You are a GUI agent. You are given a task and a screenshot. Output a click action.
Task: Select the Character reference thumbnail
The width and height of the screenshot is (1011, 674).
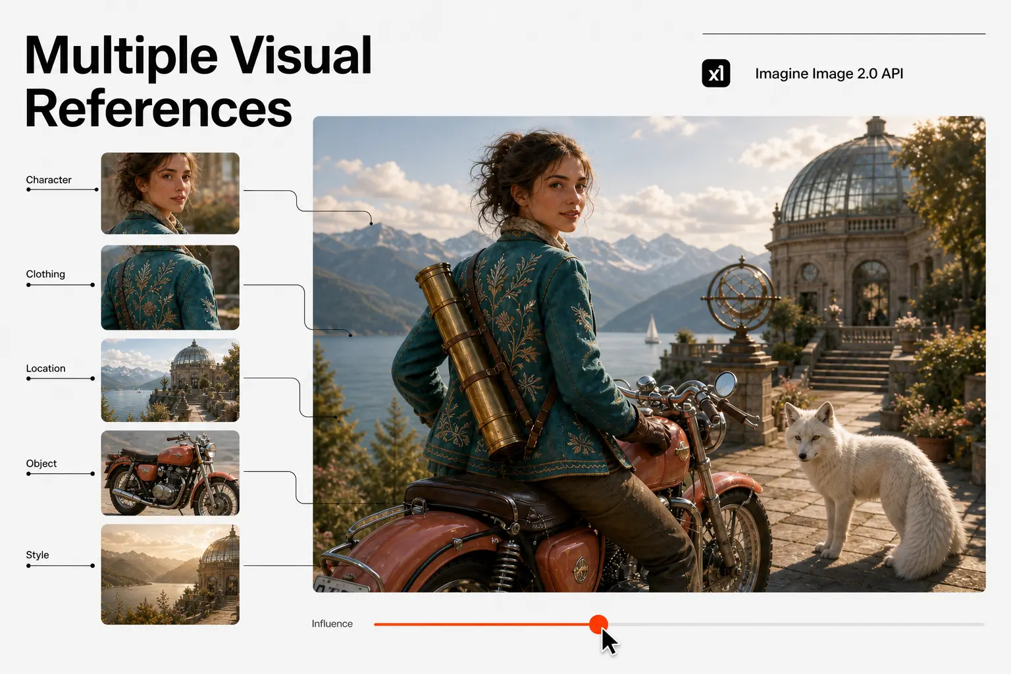click(x=170, y=194)
